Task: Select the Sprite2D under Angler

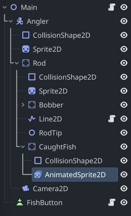Action: click(x=47, y=49)
